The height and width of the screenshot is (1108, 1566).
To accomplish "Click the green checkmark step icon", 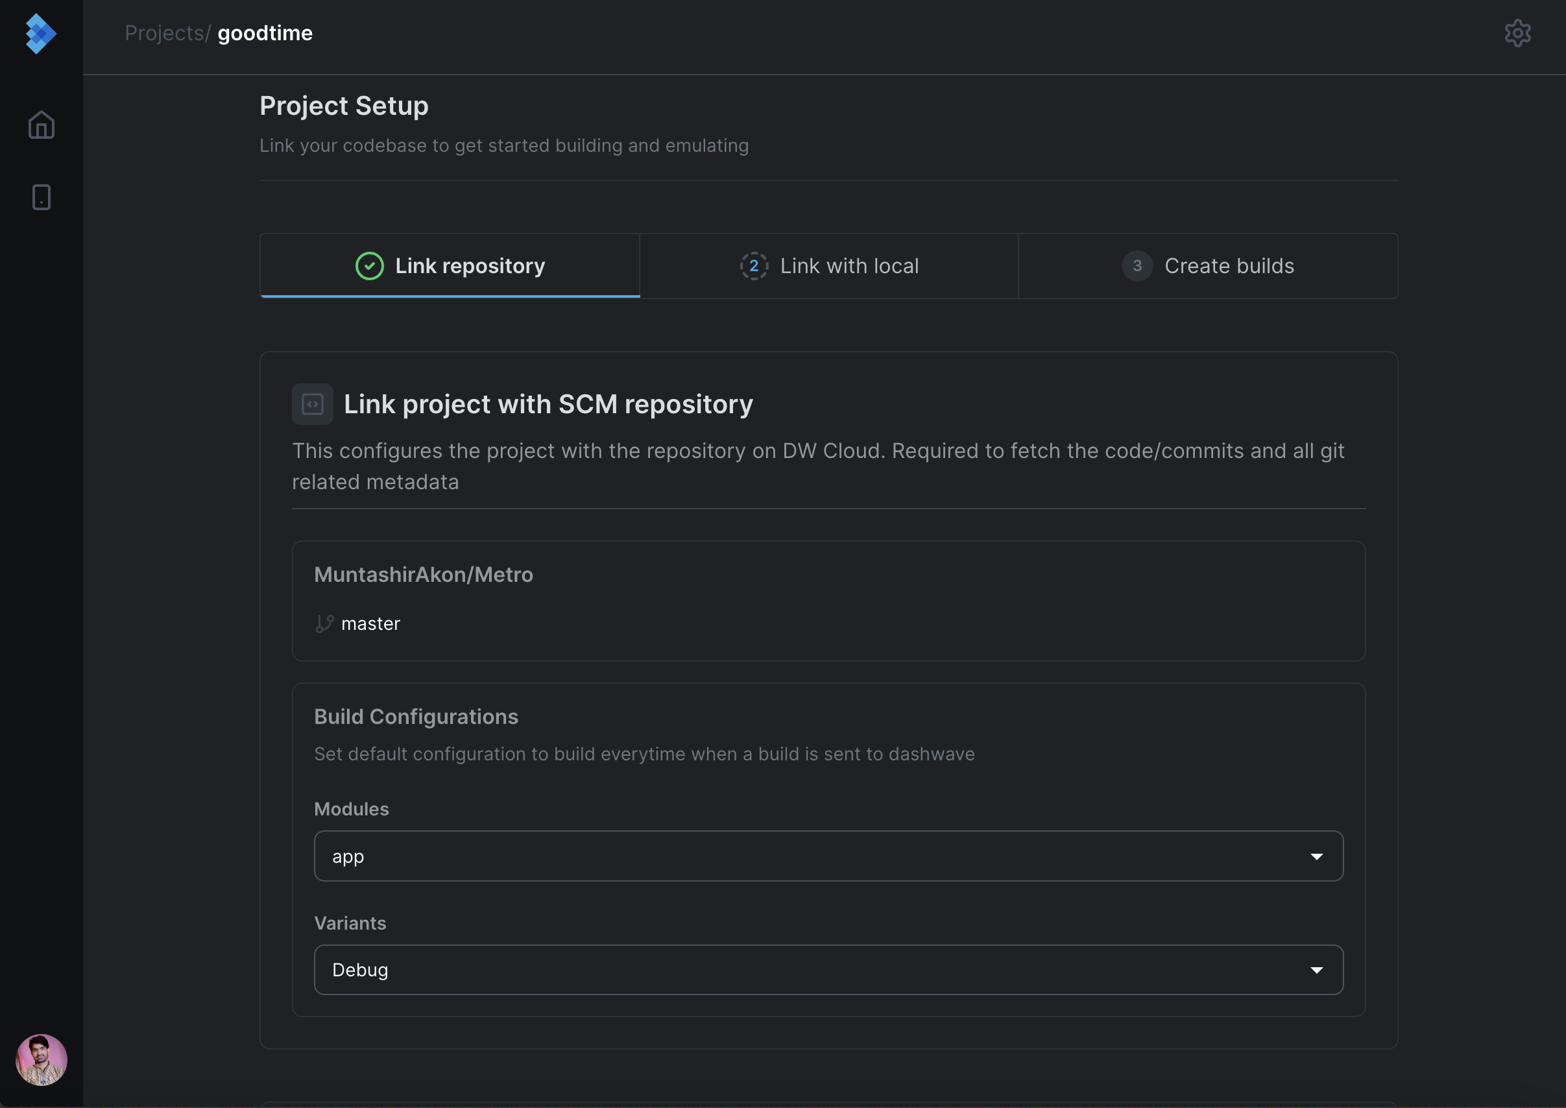I will coord(369,266).
